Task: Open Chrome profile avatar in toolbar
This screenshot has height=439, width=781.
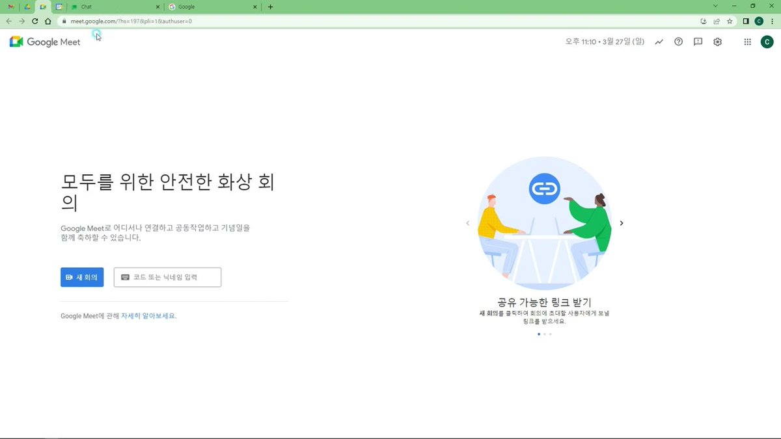Action: [x=759, y=21]
